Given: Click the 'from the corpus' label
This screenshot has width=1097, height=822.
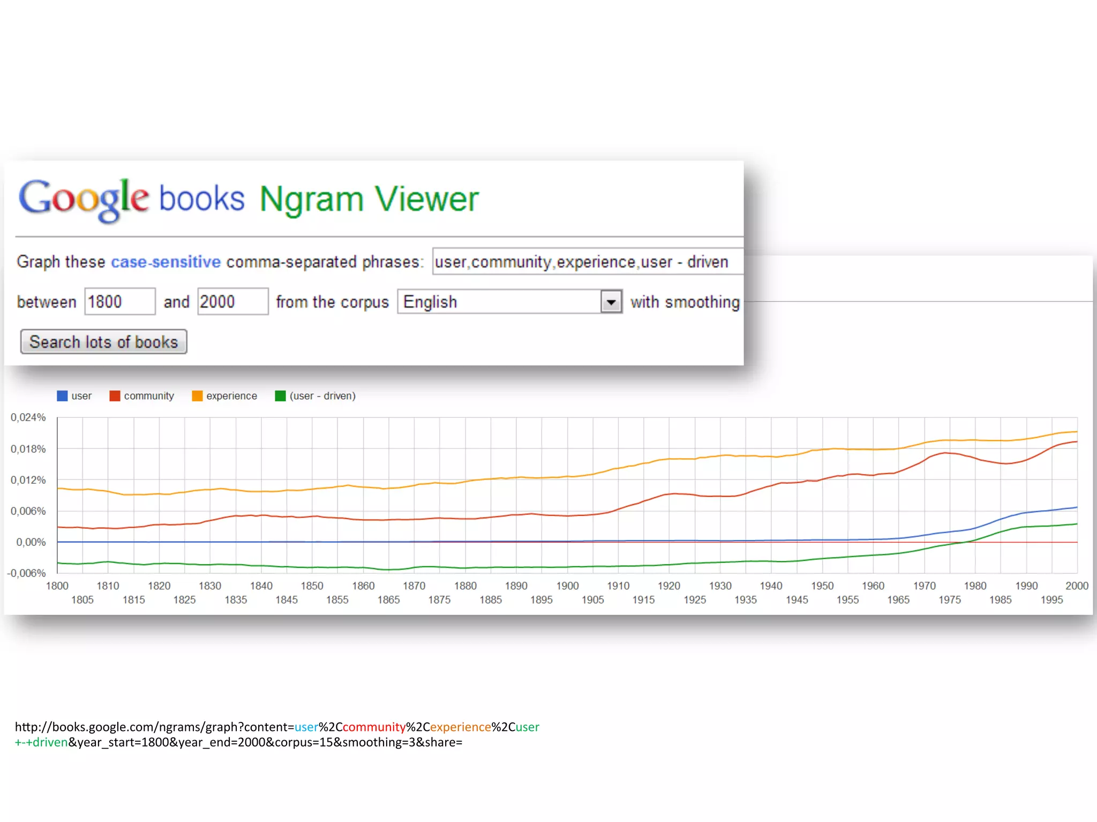Looking at the screenshot, I should tap(333, 302).
